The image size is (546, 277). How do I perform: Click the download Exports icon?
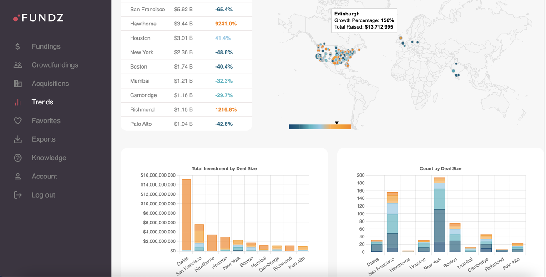(x=18, y=139)
